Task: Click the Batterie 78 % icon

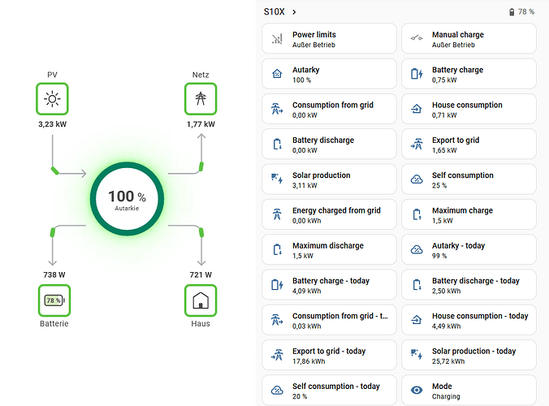Action: pyautogui.click(x=54, y=300)
